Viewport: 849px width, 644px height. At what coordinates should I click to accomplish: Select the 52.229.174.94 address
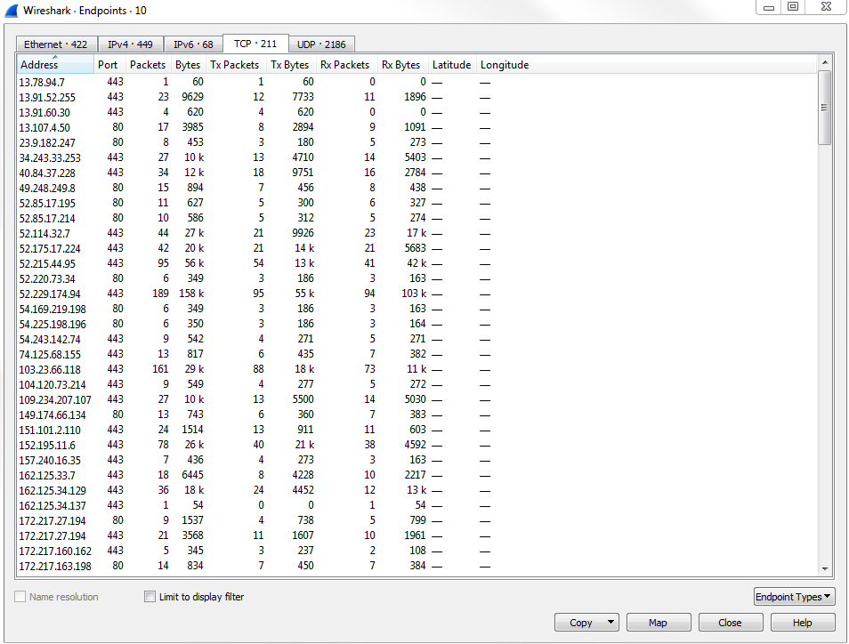tap(50, 294)
